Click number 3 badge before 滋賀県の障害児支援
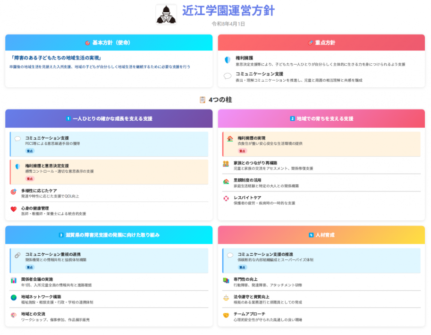This screenshot has height=335, width=431. click(61, 235)
